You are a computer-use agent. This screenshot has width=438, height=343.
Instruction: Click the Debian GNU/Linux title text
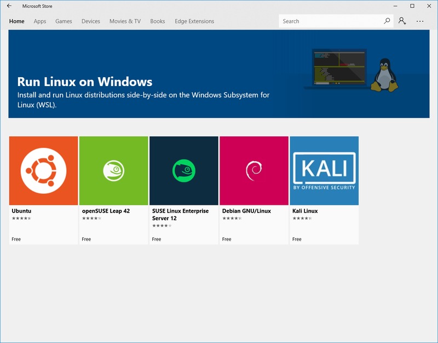tap(246, 211)
